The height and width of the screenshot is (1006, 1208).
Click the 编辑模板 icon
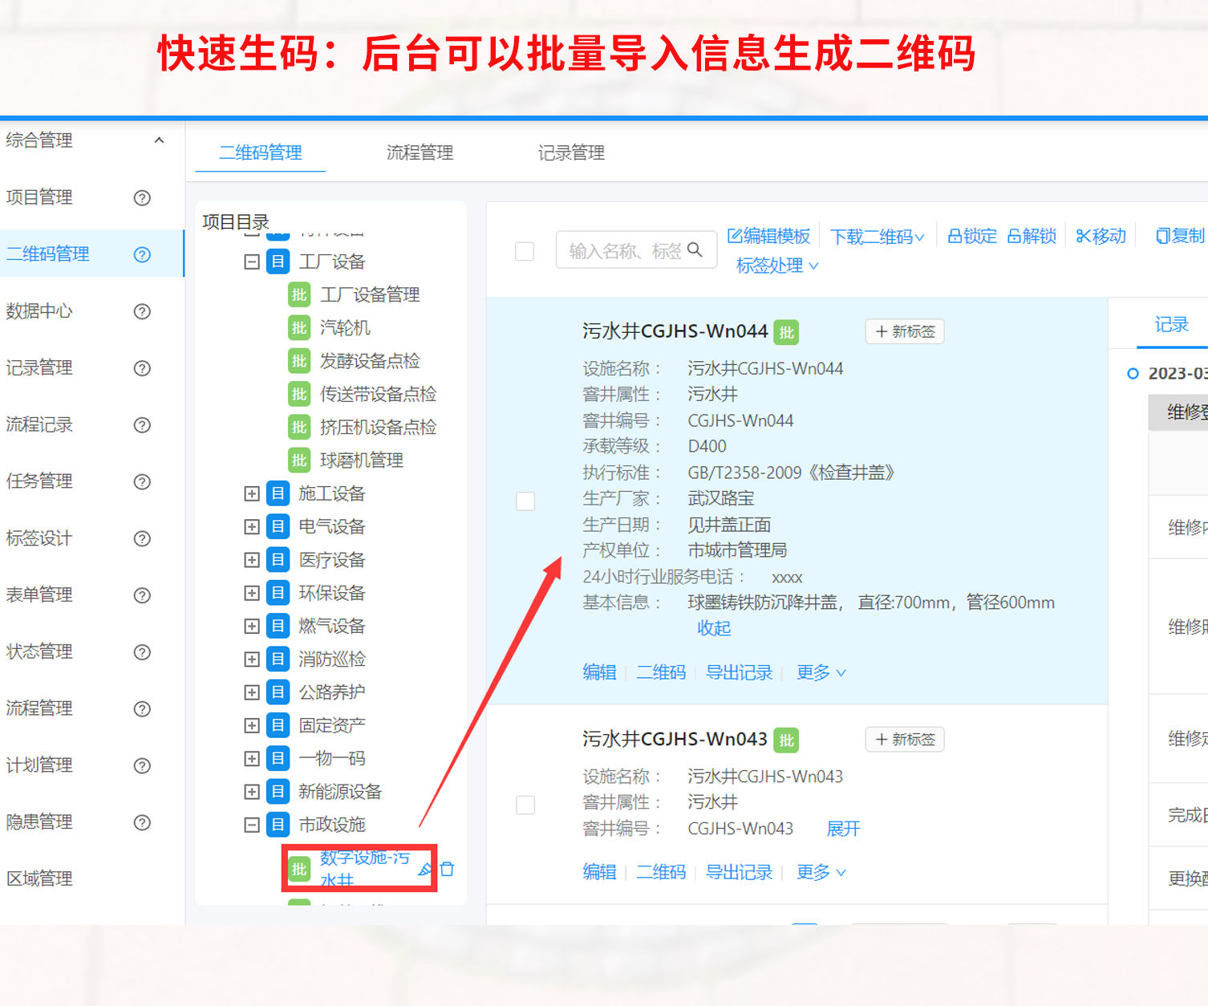[737, 235]
